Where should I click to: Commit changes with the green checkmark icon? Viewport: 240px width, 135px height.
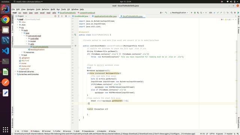[x=217, y=13]
